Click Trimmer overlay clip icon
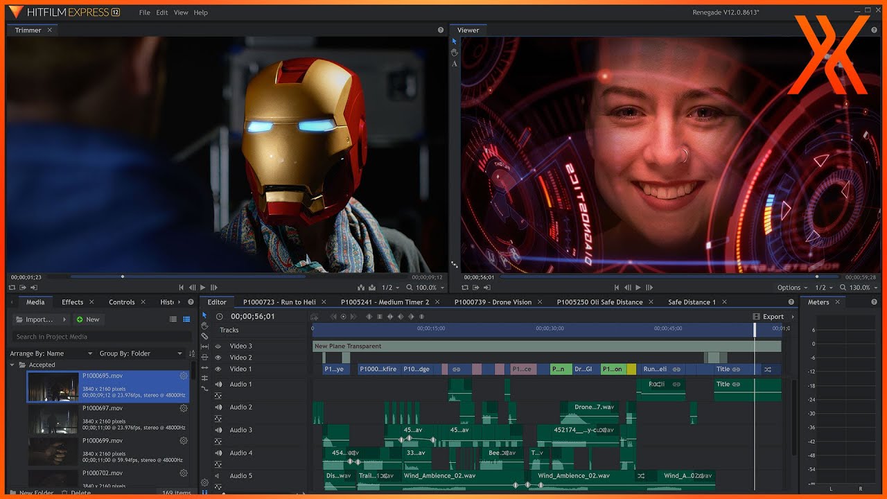The height and width of the screenshot is (499, 887). pyautogui.click(x=372, y=287)
